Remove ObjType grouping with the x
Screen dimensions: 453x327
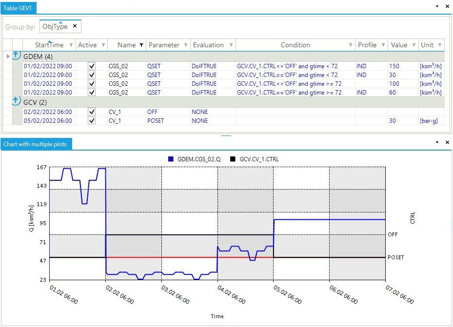coord(75,26)
